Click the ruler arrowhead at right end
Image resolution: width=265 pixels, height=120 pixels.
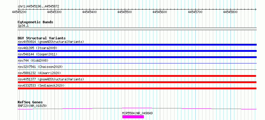click(x=255, y=9)
